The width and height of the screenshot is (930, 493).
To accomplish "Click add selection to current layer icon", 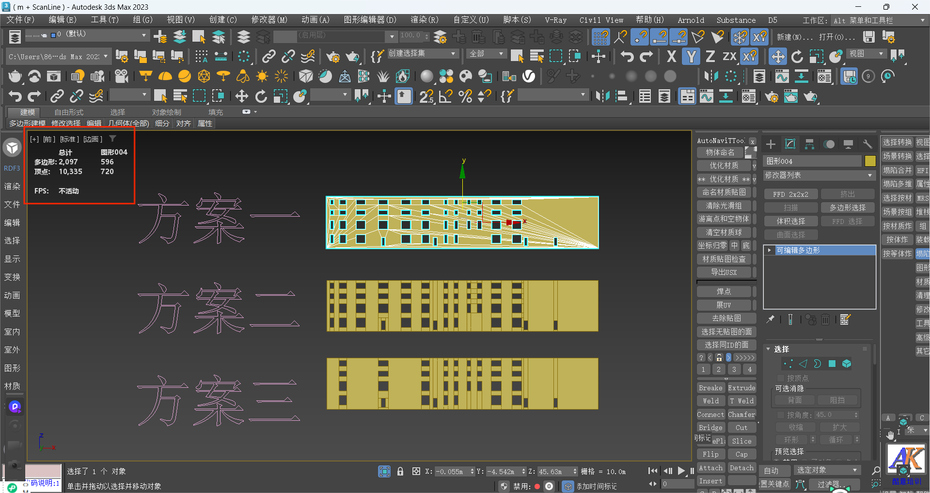I will pyautogui.click(x=180, y=37).
